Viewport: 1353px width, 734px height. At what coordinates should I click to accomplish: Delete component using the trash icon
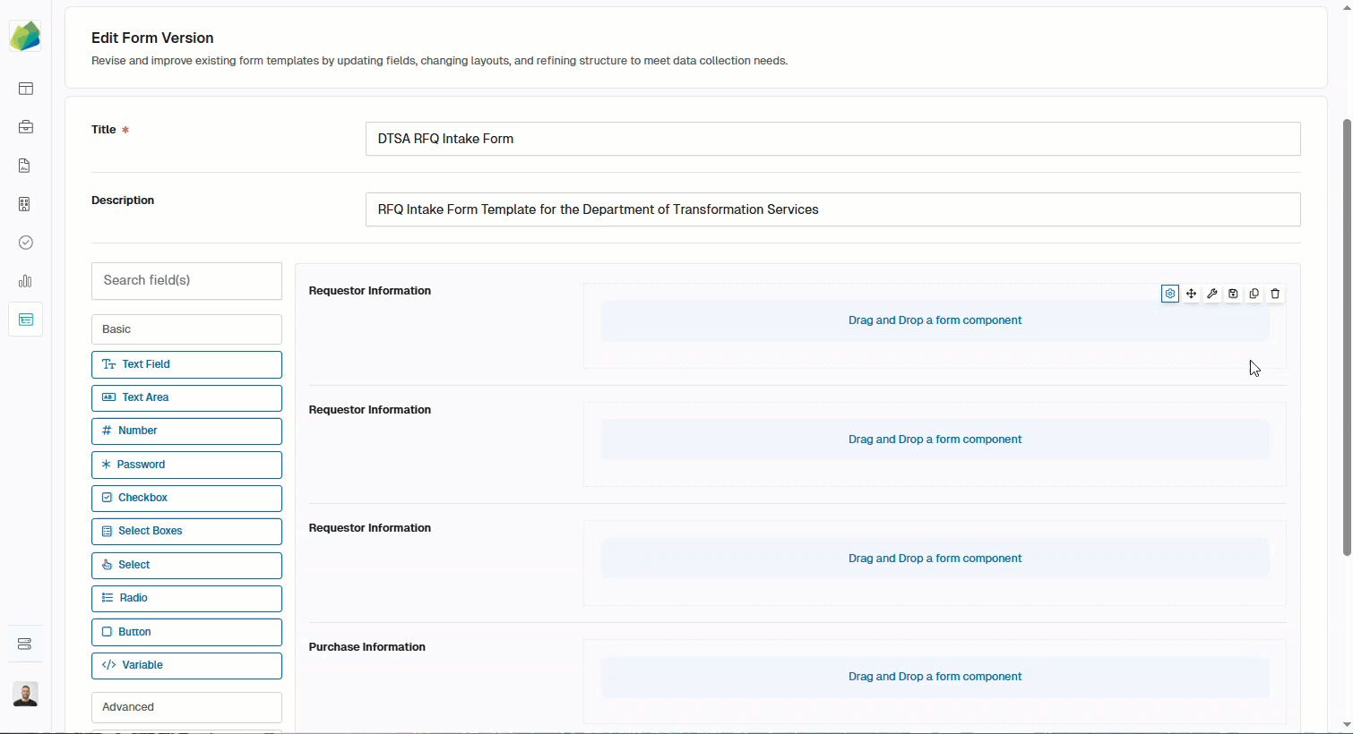(x=1275, y=294)
